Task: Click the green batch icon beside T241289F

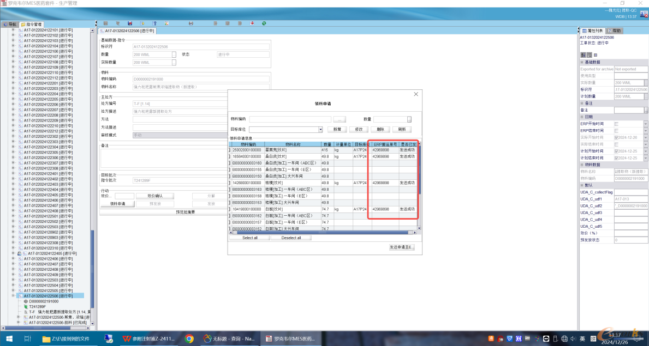Action: point(25,307)
